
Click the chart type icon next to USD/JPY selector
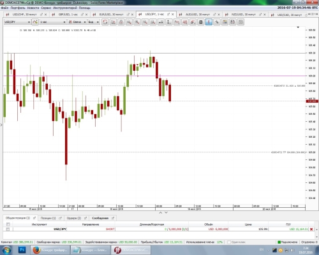35,22
